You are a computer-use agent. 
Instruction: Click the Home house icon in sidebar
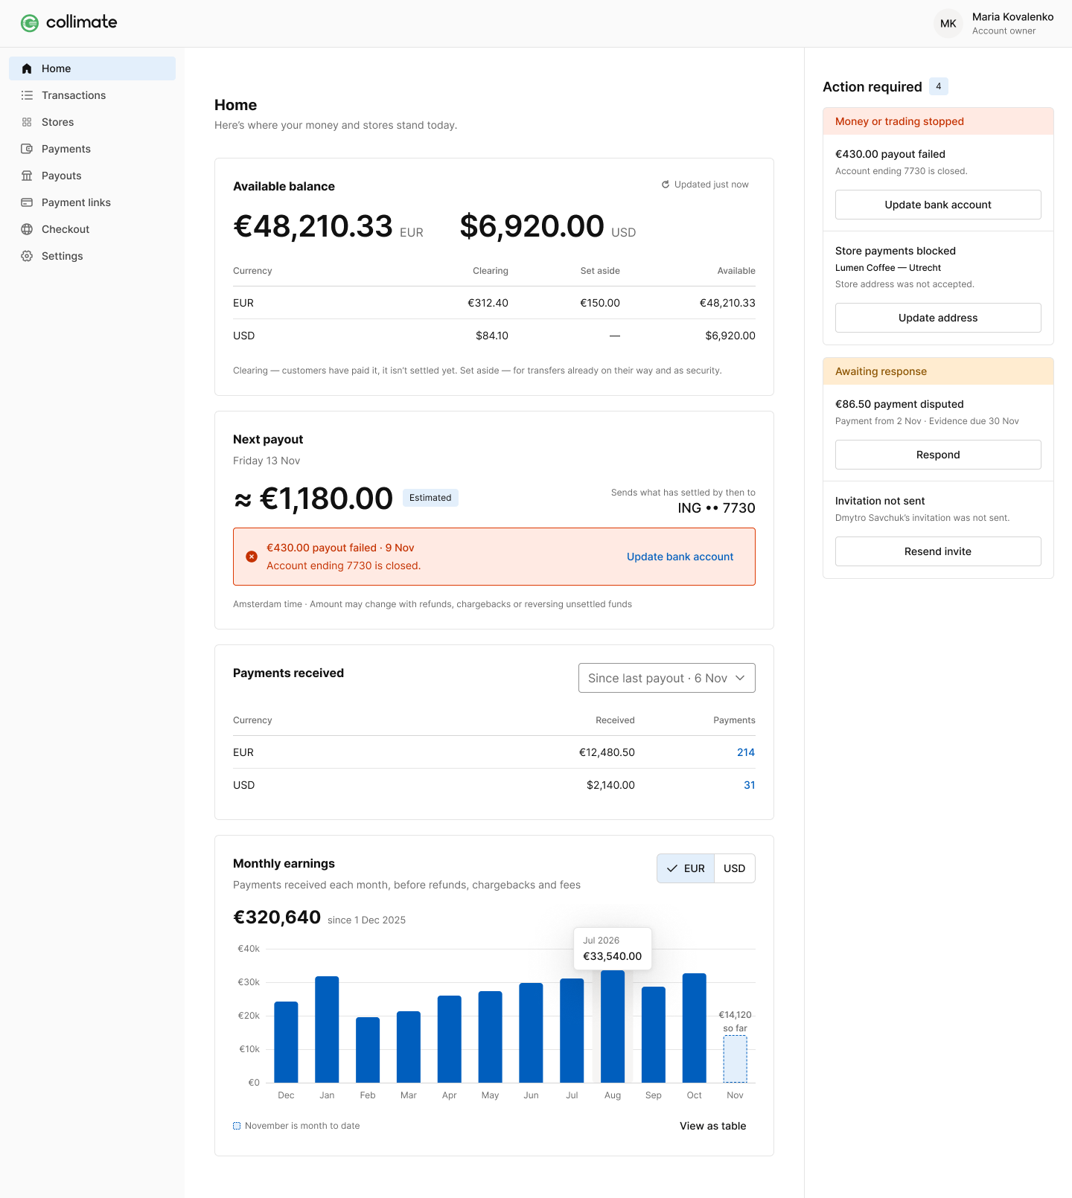[27, 68]
